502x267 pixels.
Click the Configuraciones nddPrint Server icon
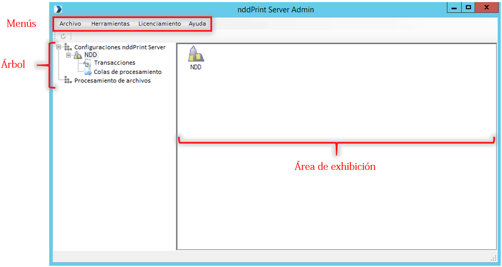[69, 47]
